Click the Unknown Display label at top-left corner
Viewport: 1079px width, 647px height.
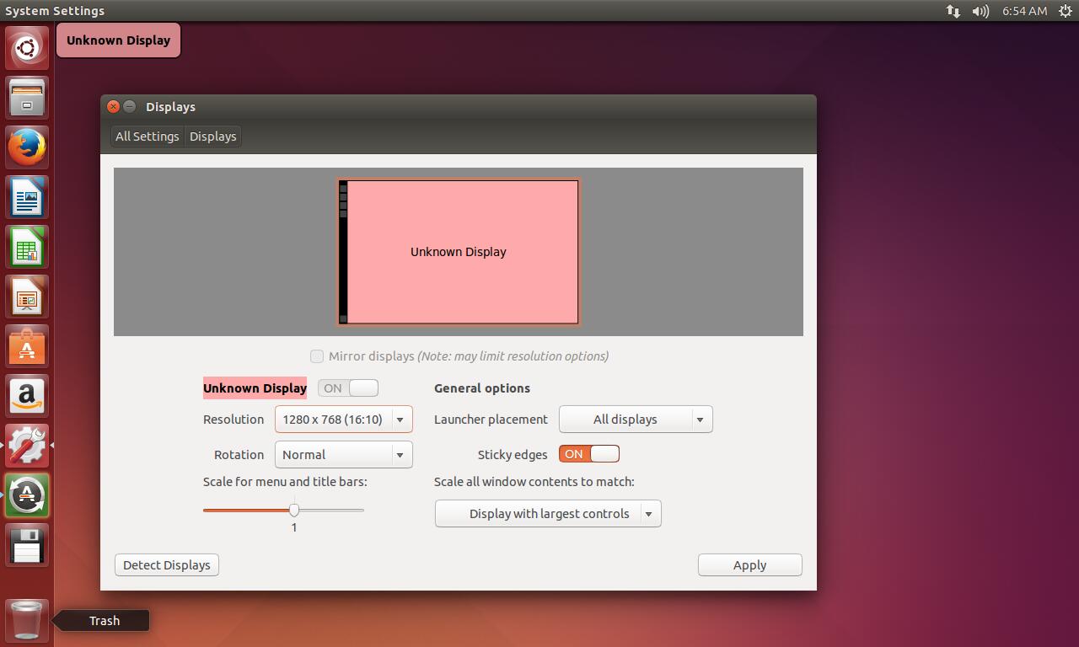coord(118,40)
